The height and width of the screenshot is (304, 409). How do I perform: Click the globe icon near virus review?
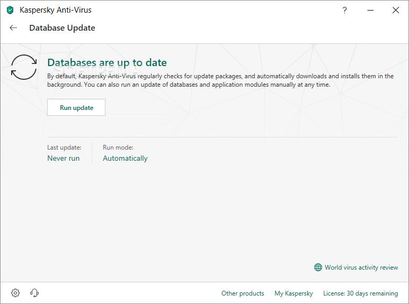click(318, 268)
